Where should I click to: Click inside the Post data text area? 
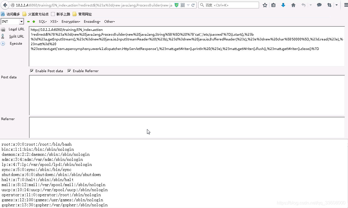coord(187,95)
